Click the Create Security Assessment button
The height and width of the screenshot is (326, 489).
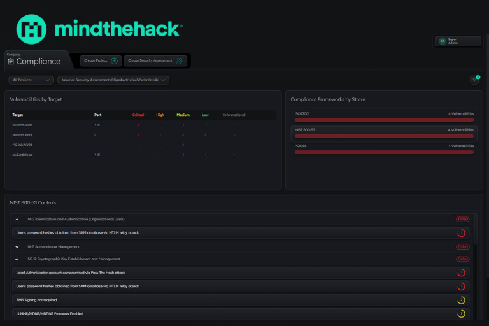[155, 60]
